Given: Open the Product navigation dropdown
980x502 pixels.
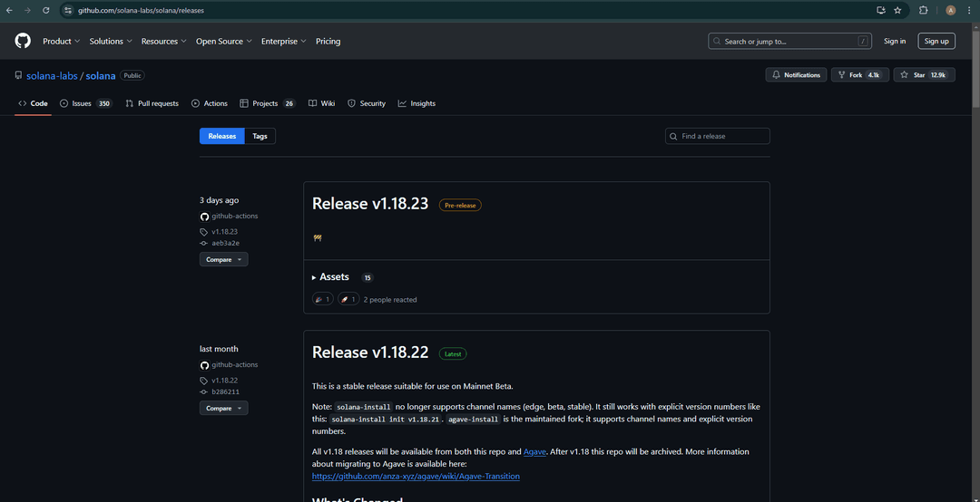Looking at the screenshot, I should [61, 41].
